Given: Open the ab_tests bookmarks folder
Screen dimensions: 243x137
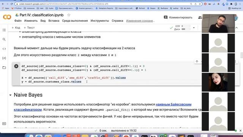Looking at the screenshot, I should click(186, 8).
